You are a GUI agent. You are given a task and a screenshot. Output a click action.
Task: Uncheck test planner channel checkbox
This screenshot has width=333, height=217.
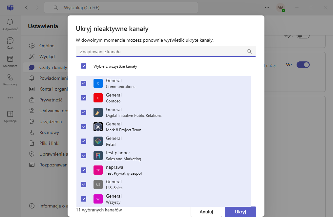tap(84, 156)
